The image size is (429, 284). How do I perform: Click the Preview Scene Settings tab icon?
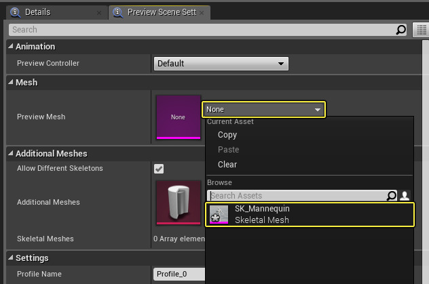click(119, 12)
